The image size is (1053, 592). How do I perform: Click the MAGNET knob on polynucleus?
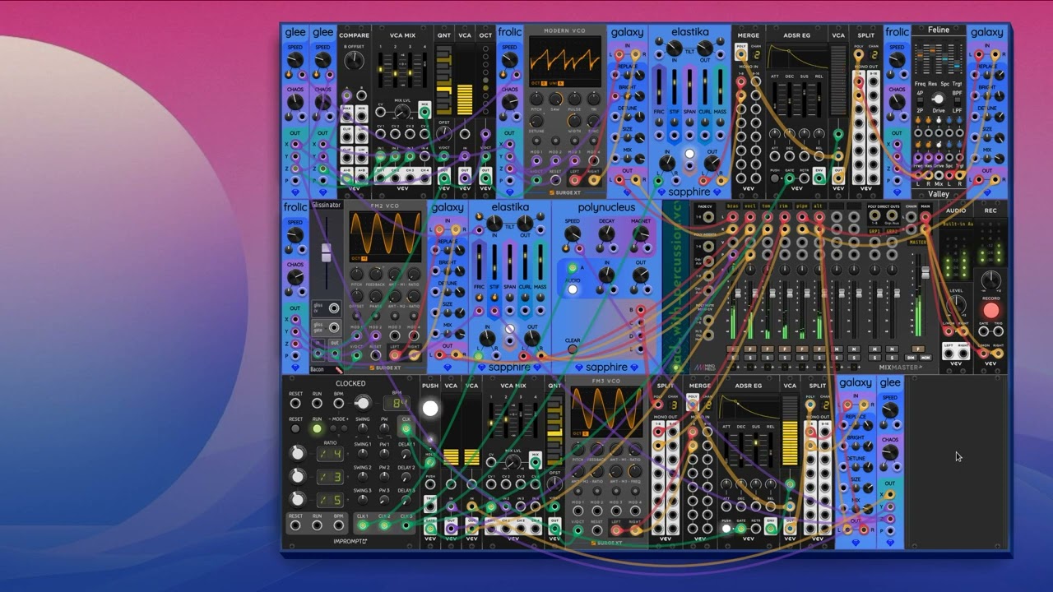pos(640,234)
